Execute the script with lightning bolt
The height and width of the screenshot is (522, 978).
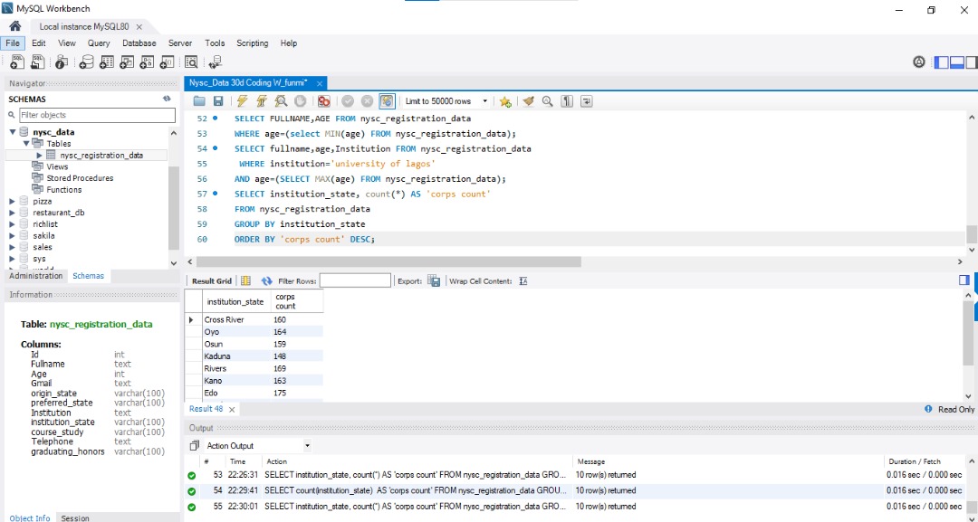tap(242, 101)
